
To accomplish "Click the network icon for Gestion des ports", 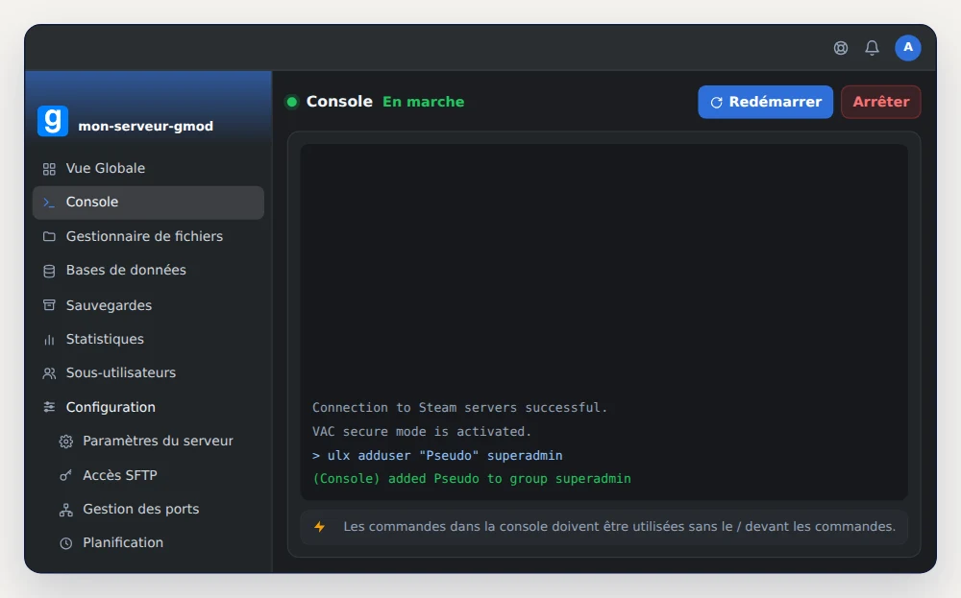I will click(x=65, y=510).
